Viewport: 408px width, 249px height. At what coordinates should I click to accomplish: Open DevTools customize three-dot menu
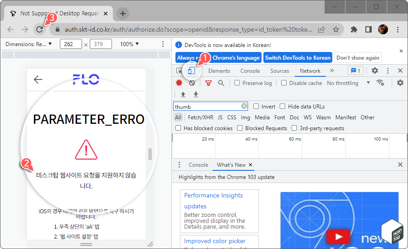(388, 70)
